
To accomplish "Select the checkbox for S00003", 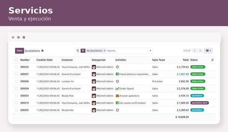I will tap(16, 96).
